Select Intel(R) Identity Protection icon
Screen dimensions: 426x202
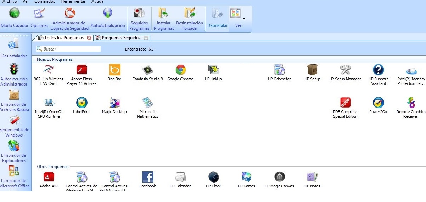click(411, 75)
